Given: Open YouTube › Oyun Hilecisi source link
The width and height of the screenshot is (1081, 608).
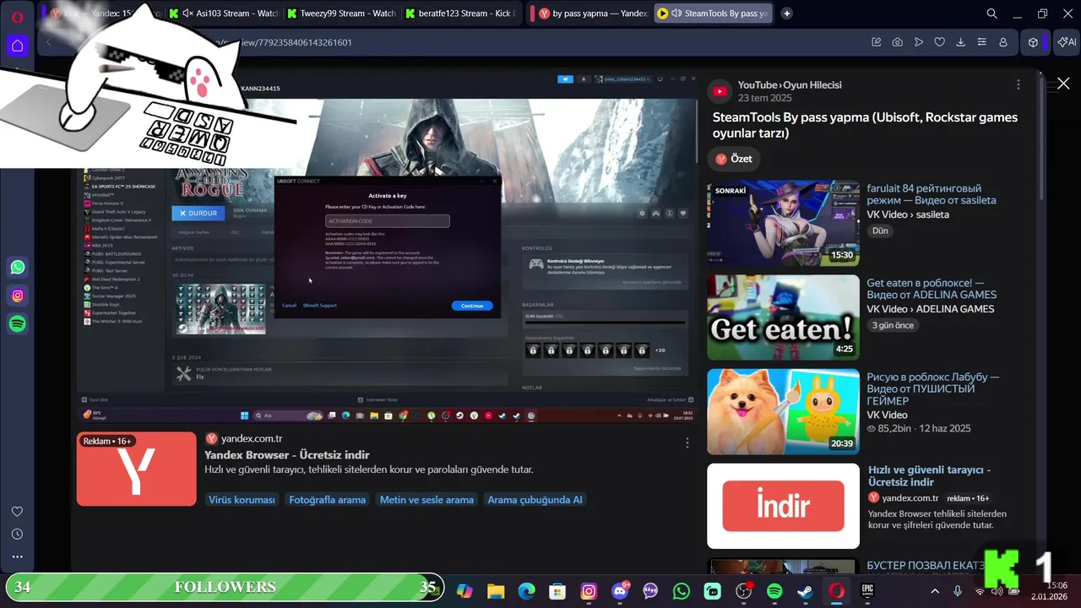Looking at the screenshot, I should [790, 85].
